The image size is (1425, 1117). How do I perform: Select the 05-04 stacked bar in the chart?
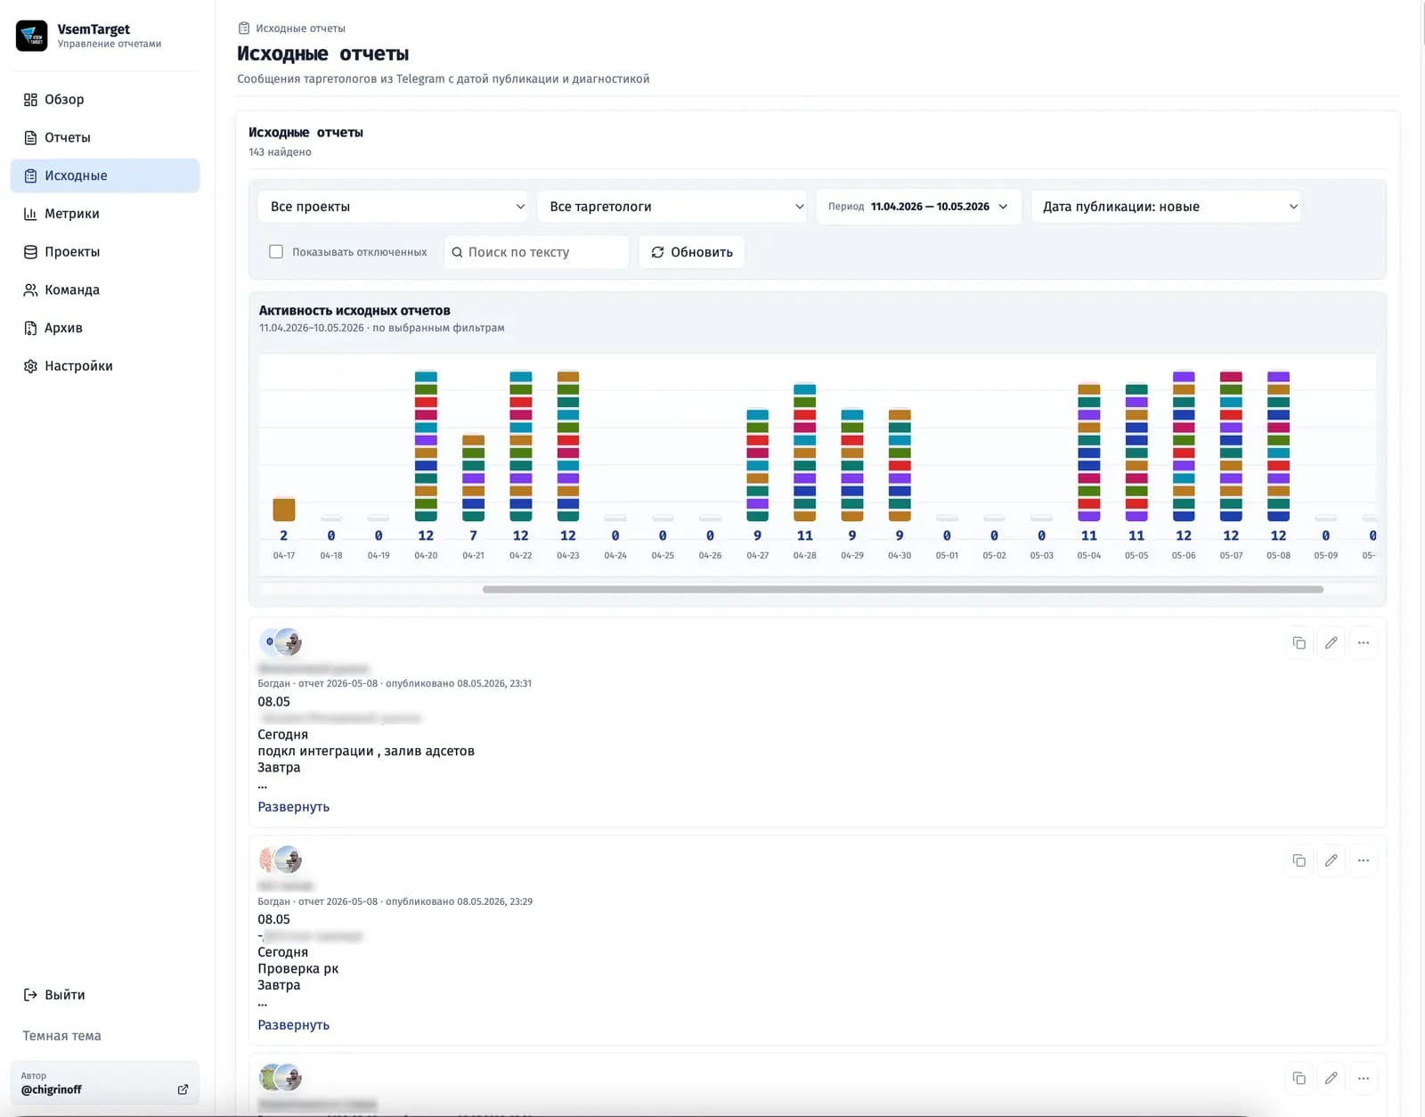coord(1089,453)
